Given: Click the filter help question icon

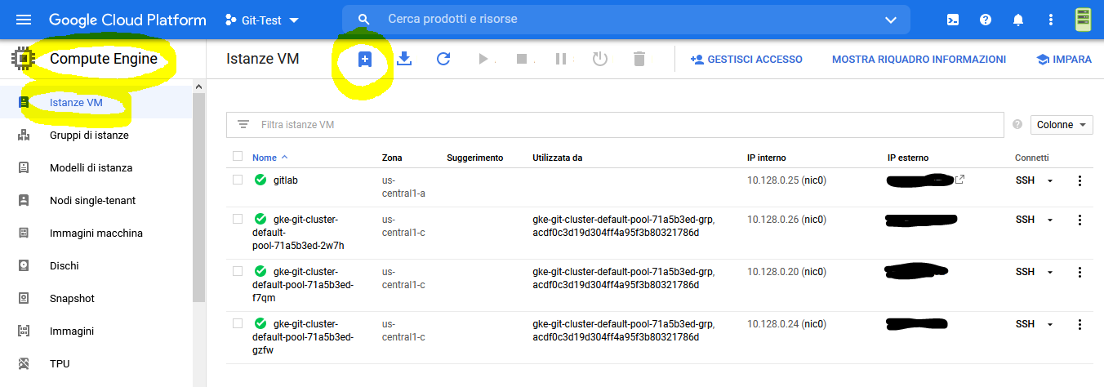Looking at the screenshot, I should (1017, 125).
